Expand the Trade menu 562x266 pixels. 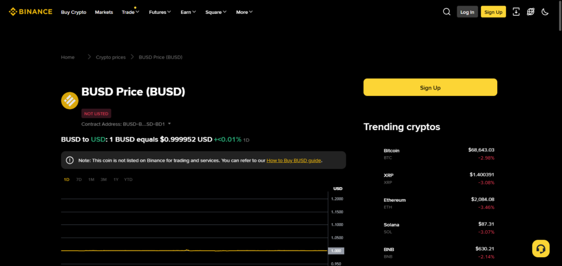point(130,12)
